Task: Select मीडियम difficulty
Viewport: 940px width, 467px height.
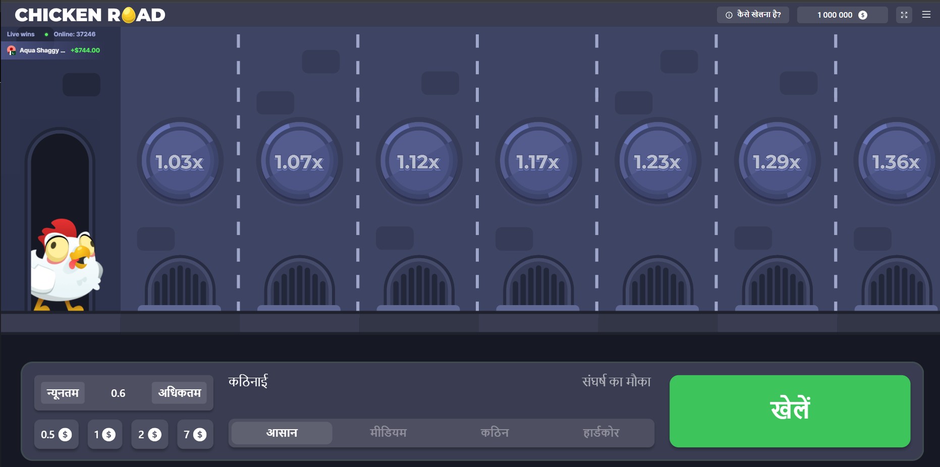Action: pyautogui.click(x=388, y=433)
